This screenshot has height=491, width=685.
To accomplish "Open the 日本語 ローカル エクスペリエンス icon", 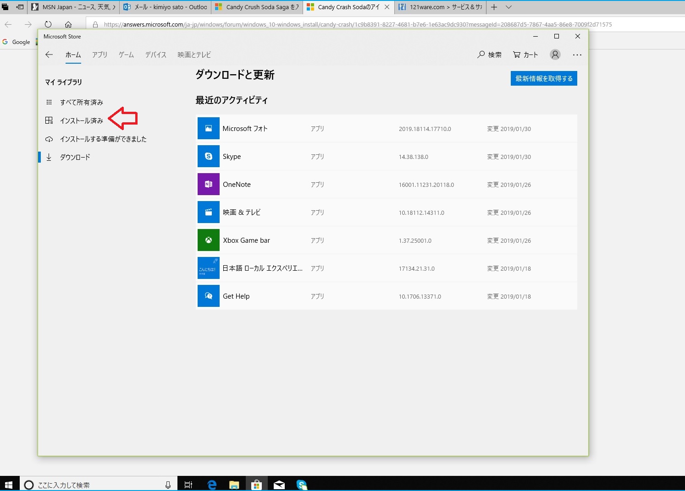I will (209, 268).
